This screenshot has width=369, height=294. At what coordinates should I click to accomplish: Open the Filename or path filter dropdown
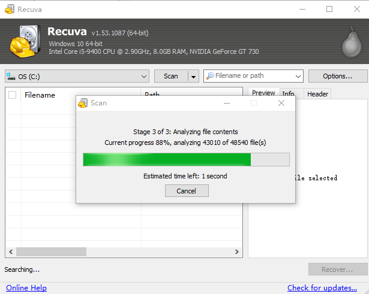298,76
